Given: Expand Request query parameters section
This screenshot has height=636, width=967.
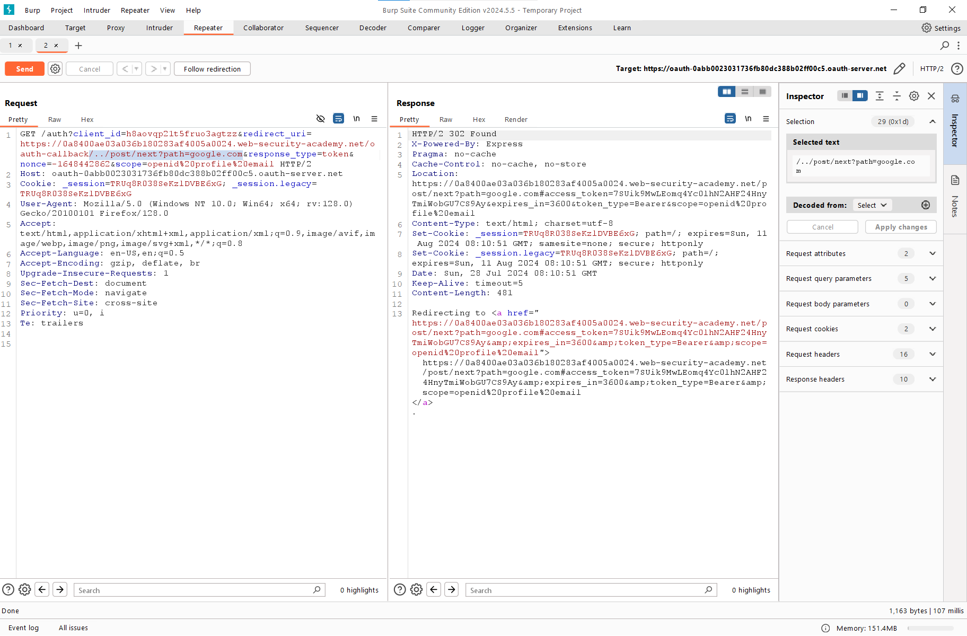Looking at the screenshot, I should click(933, 279).
